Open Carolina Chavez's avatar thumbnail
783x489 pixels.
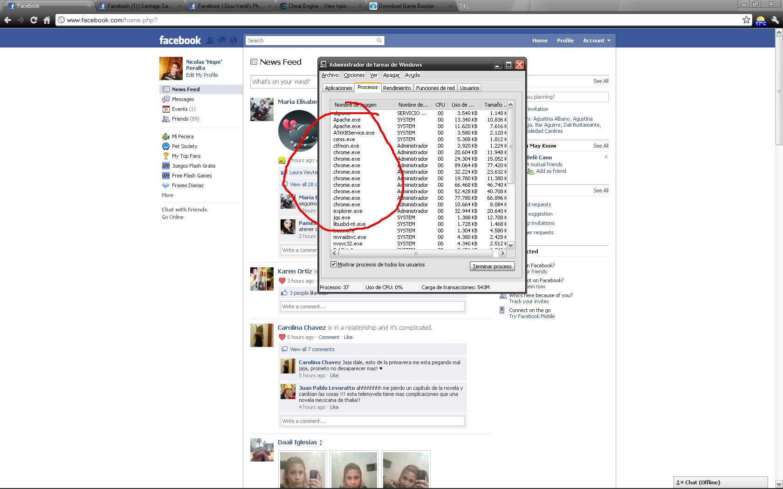click(261, 335)
